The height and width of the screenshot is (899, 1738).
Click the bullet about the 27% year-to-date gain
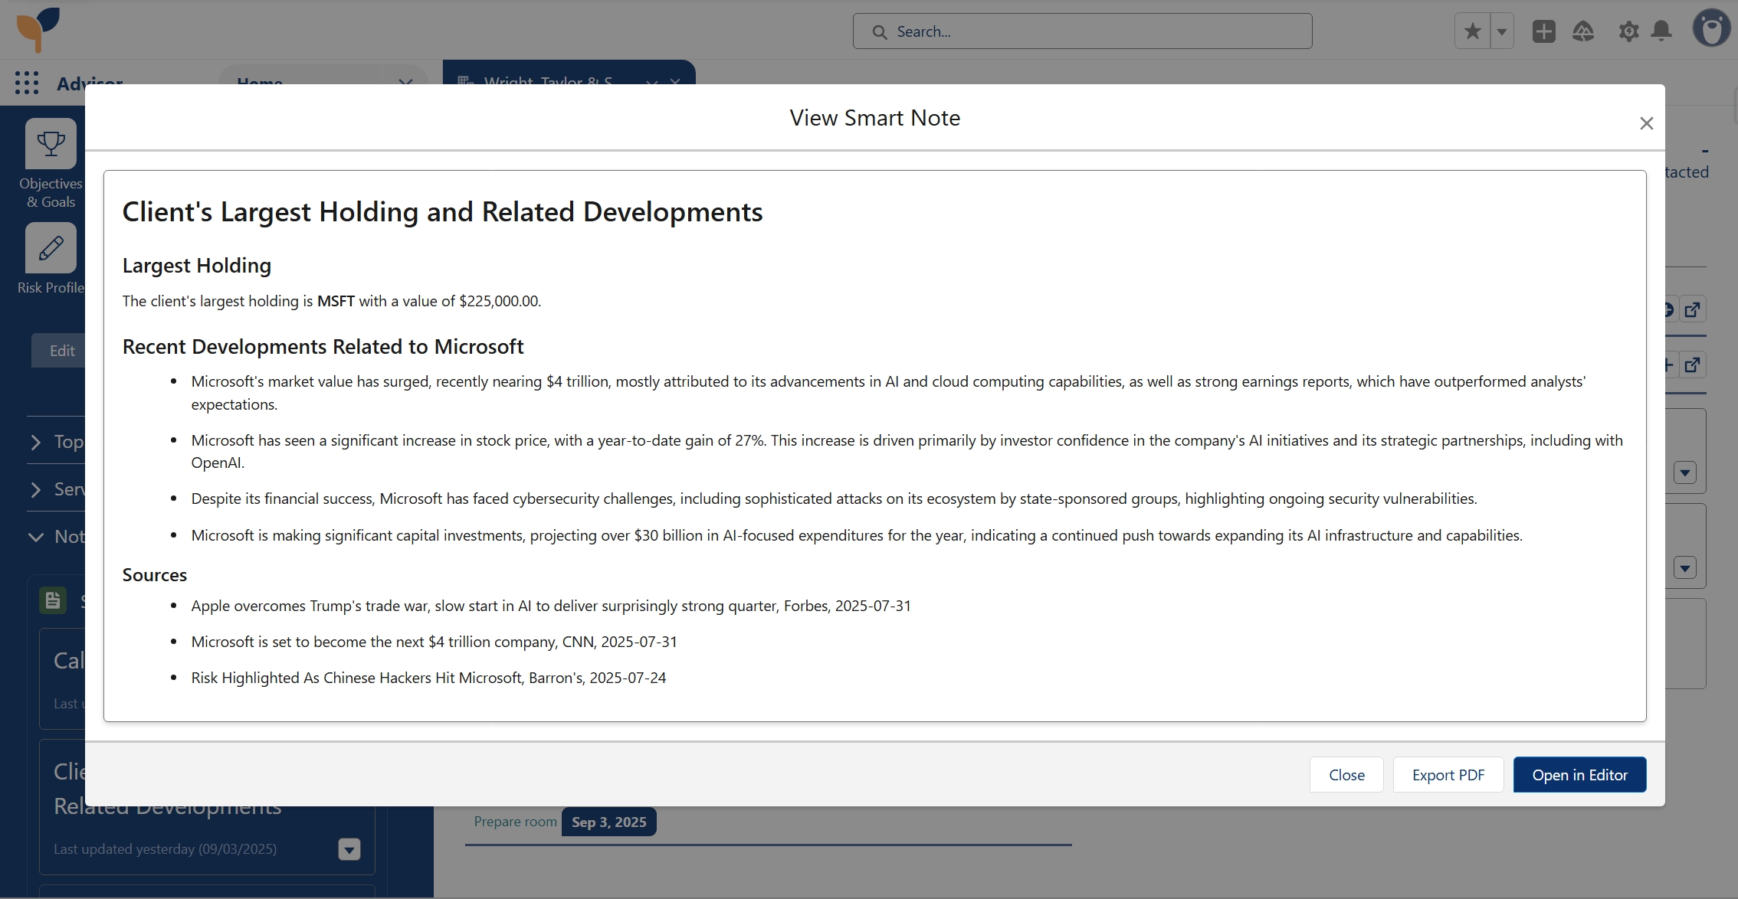coord(907,452)
